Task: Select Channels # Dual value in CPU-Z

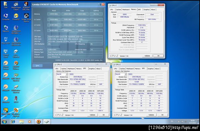Action: pyautogui.click(x=152, y=14)
